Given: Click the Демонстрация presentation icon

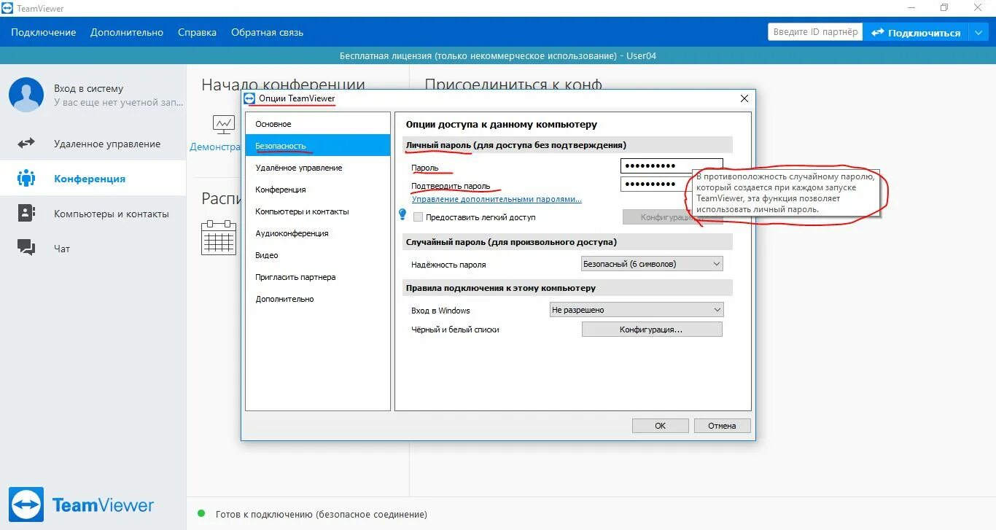Looking at the screenshot, I should pyautogui.click(x=224, y=125).
